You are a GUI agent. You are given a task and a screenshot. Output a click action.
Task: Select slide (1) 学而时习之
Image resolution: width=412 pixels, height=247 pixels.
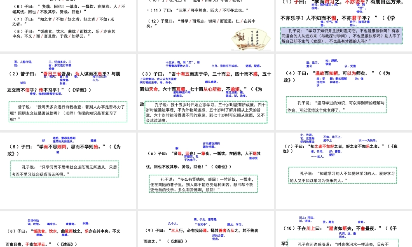click(x=344, y=26)
